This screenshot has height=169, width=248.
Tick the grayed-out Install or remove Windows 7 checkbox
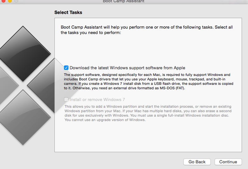(x=66, y=99)
